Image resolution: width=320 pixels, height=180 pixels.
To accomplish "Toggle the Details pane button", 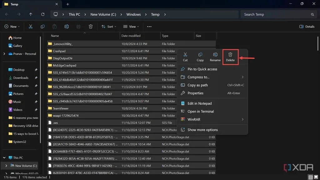I will [x=307, y=27].
